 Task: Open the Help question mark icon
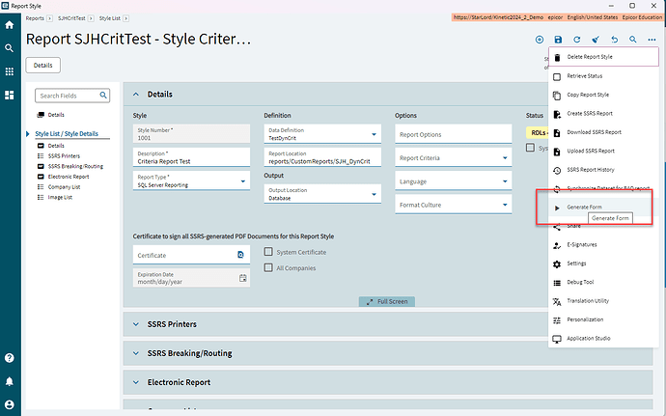tap(10, 358)
